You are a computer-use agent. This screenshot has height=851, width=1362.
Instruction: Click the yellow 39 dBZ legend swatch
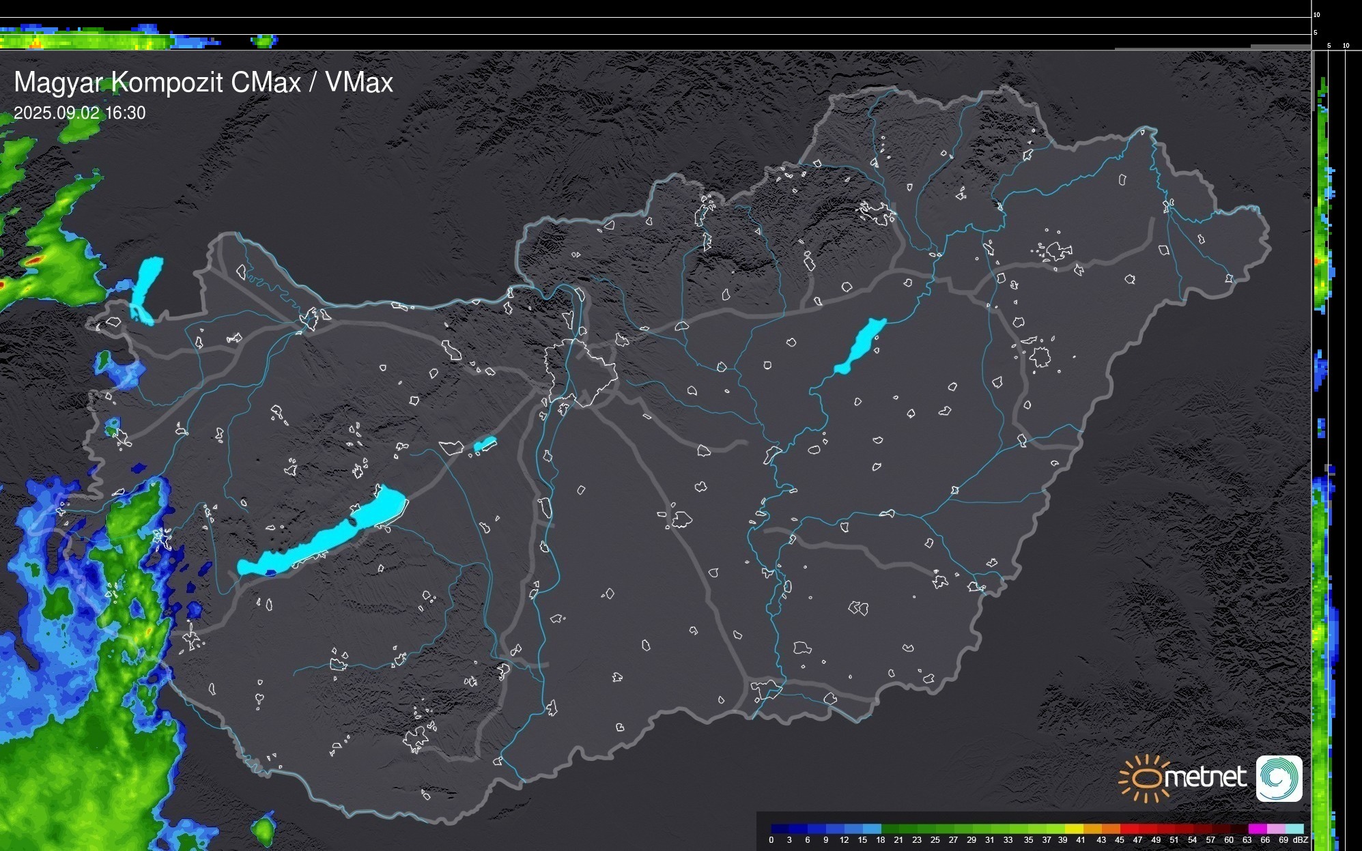click(x=1073, y=828)
